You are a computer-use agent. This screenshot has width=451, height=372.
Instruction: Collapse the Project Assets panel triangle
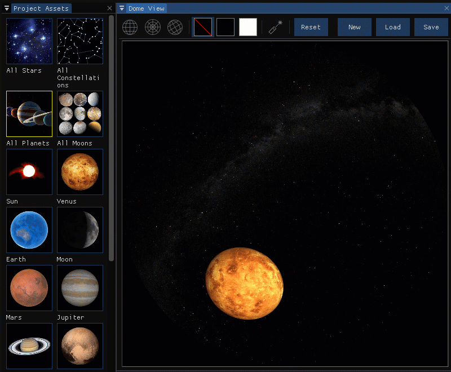pos(7,8)
